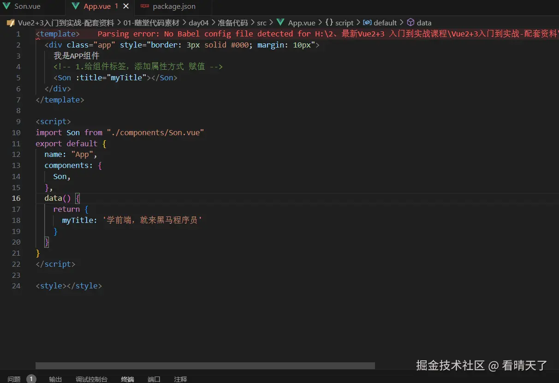This screenshot has height=383, width=559.
Task: Click the text 我是APP组件
Action: click(77, 56)
